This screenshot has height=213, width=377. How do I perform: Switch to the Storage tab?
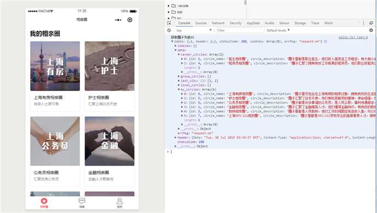tap(300, 23)
